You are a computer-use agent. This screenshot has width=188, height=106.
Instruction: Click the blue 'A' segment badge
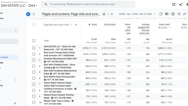(28, 14)
